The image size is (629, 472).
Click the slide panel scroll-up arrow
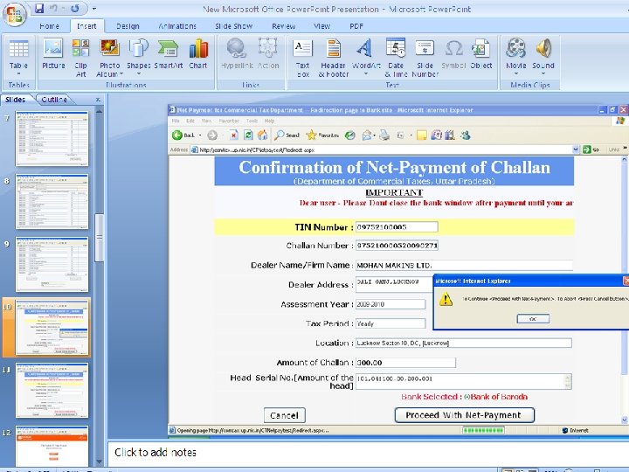(99, 111)
